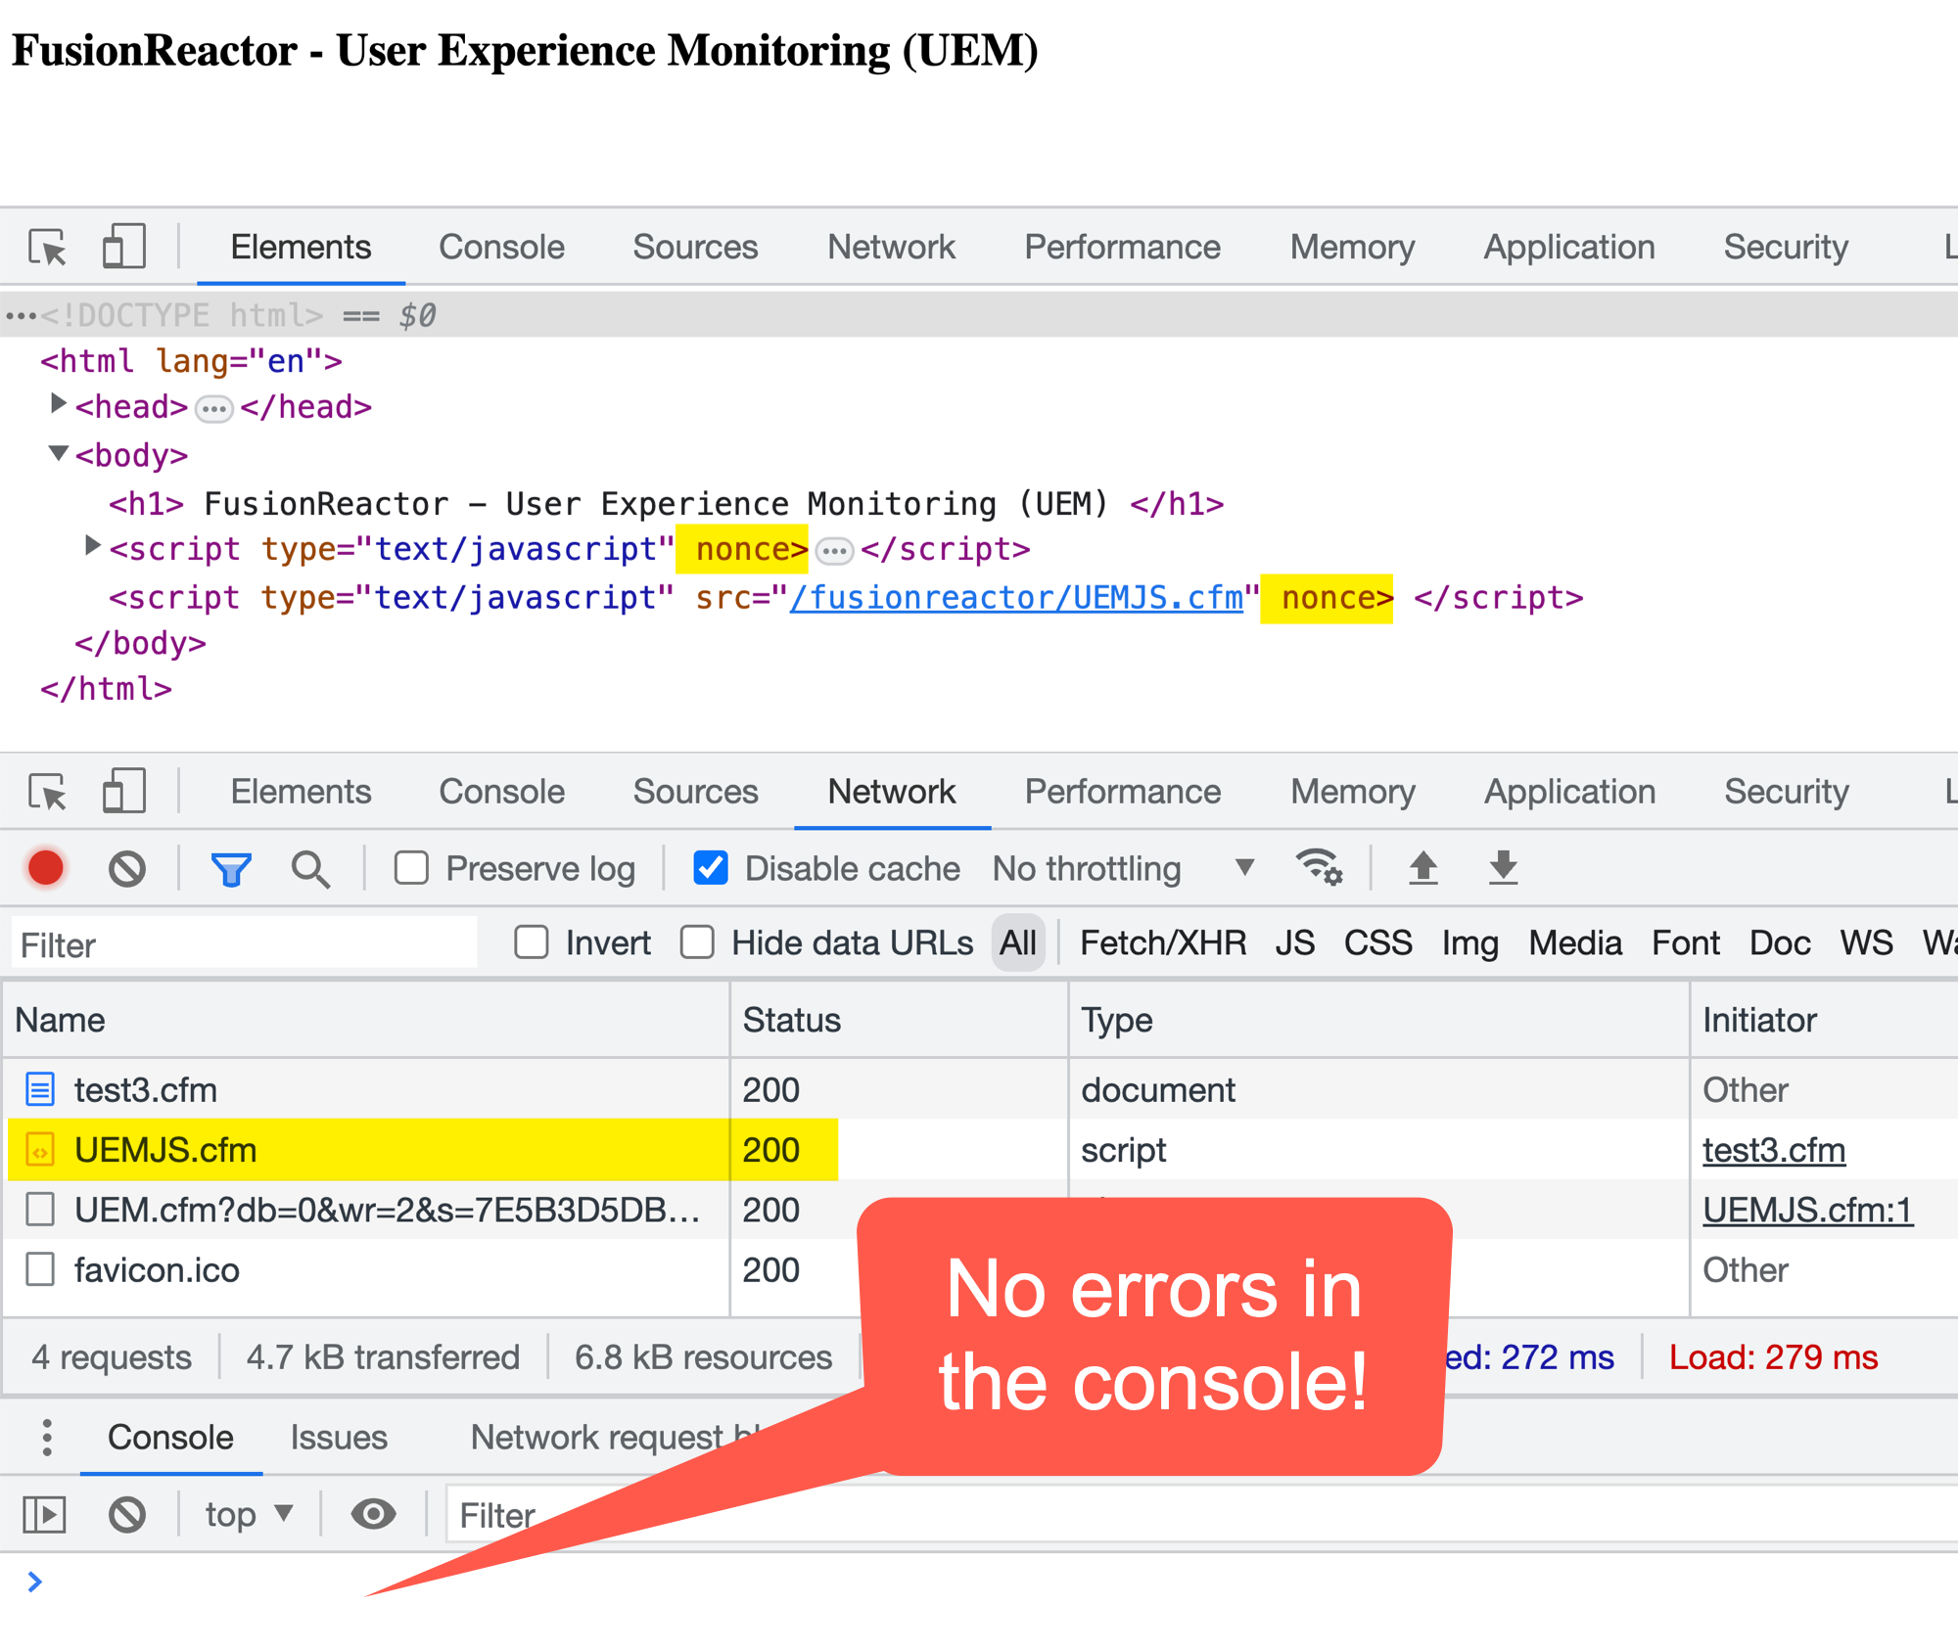
Task: Click the document icon of test3.cfm
Action: point(40,1089)
